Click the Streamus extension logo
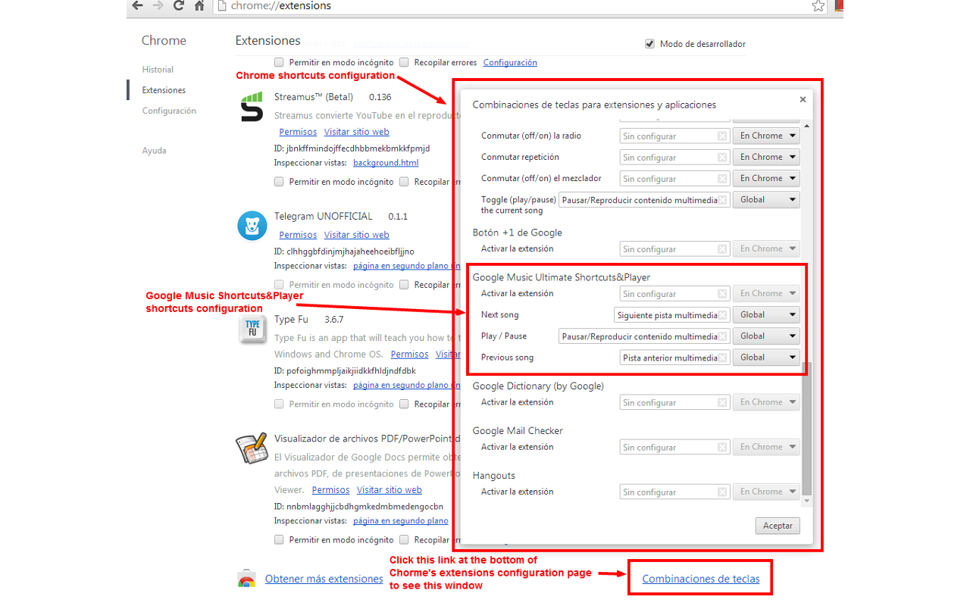 (252, 107)
